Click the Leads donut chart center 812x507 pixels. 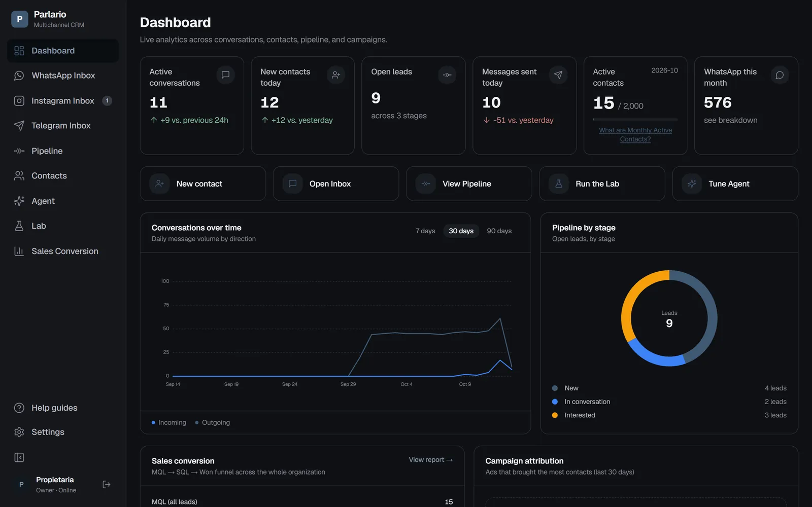[669, 319]
